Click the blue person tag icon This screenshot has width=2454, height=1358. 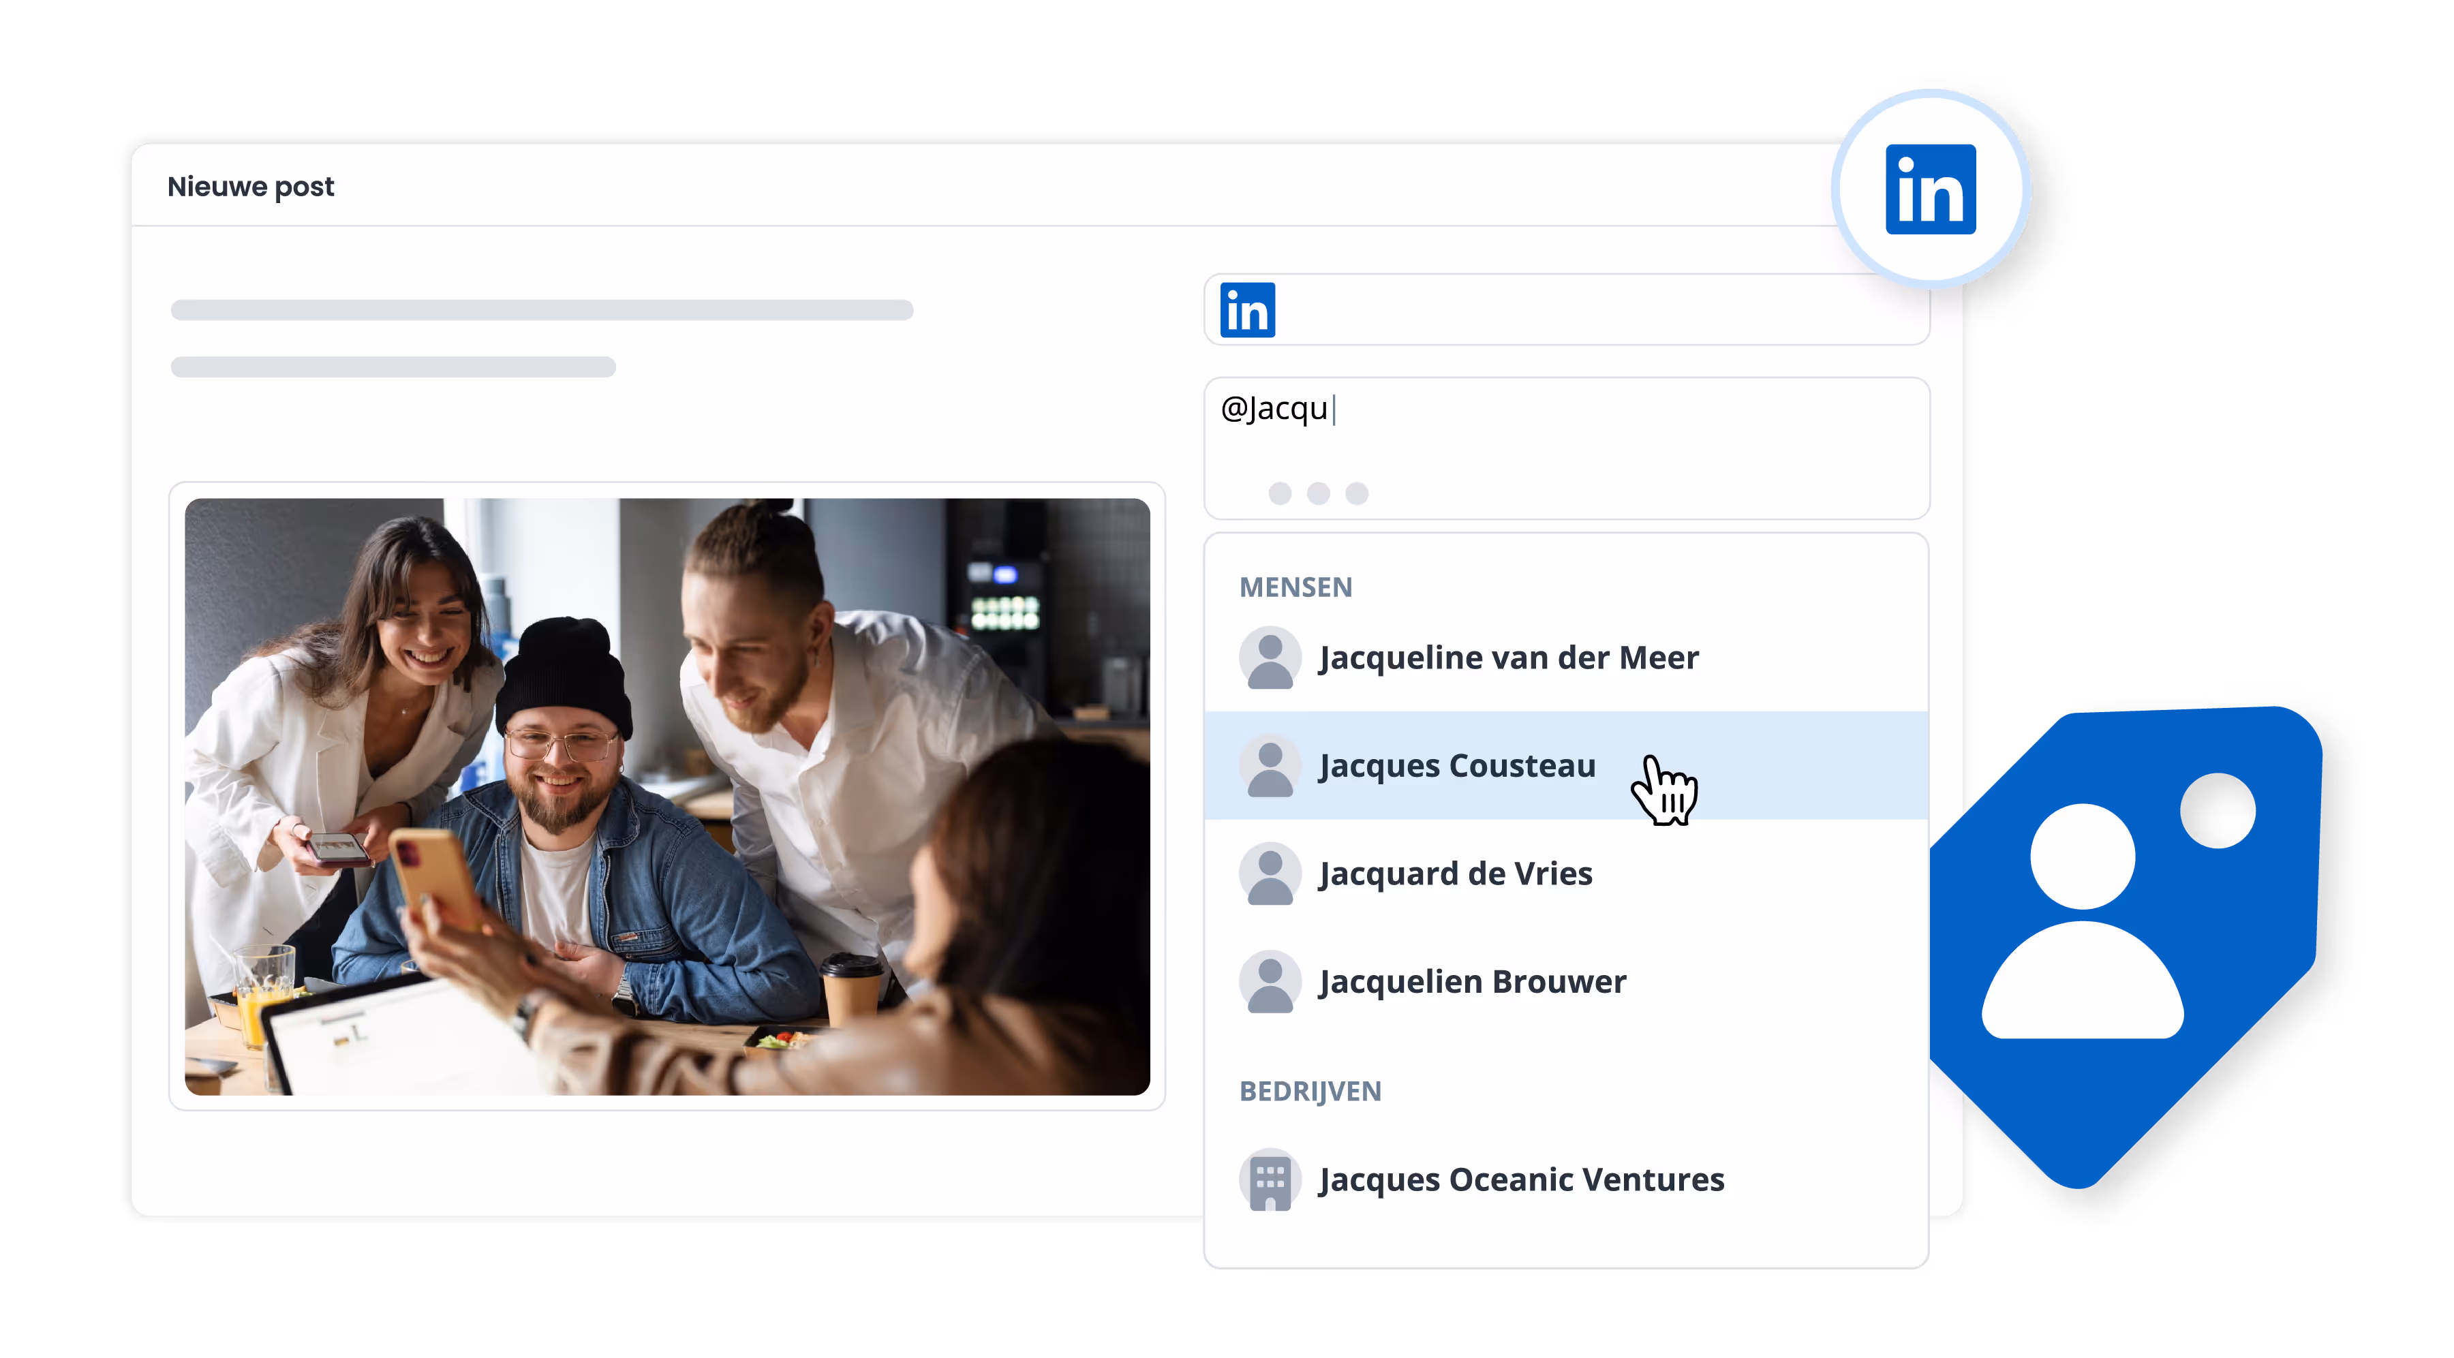point(2126,946)
